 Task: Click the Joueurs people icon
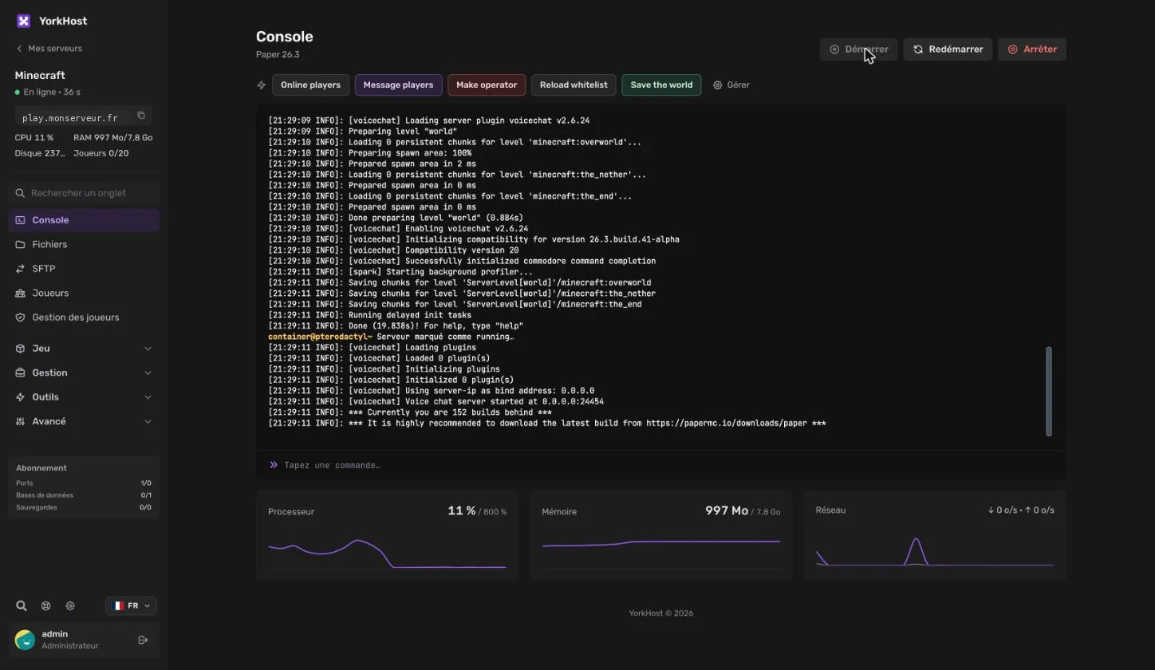click(20, 294)
